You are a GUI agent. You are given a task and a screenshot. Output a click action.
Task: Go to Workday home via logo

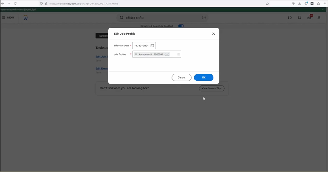[x=26, y=18]
